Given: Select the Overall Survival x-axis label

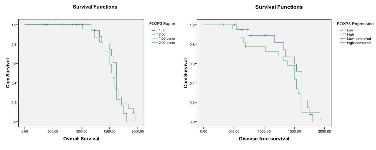Looking at the screenshot, I should pos(81,138).
